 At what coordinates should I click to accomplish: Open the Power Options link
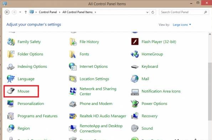tap(154, 104)
